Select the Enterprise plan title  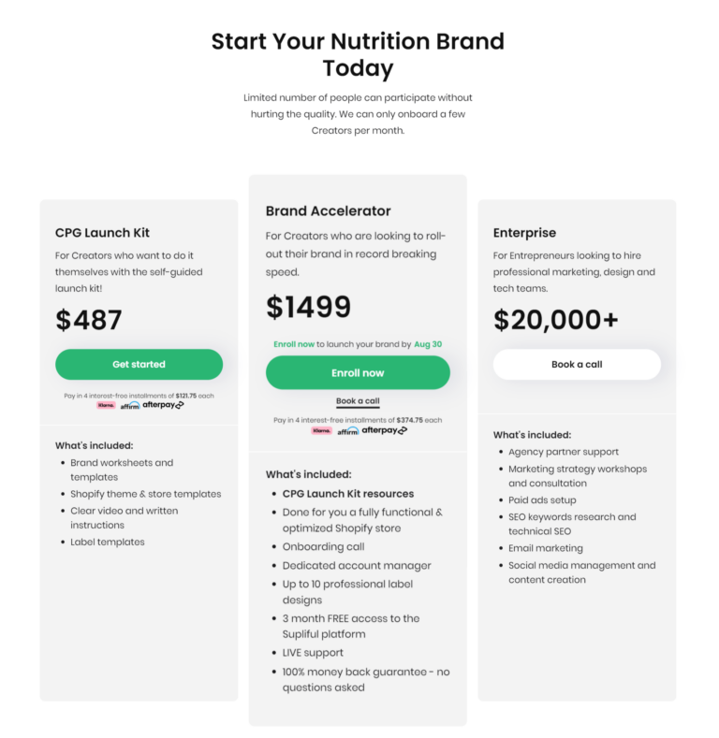pos(524,233)
